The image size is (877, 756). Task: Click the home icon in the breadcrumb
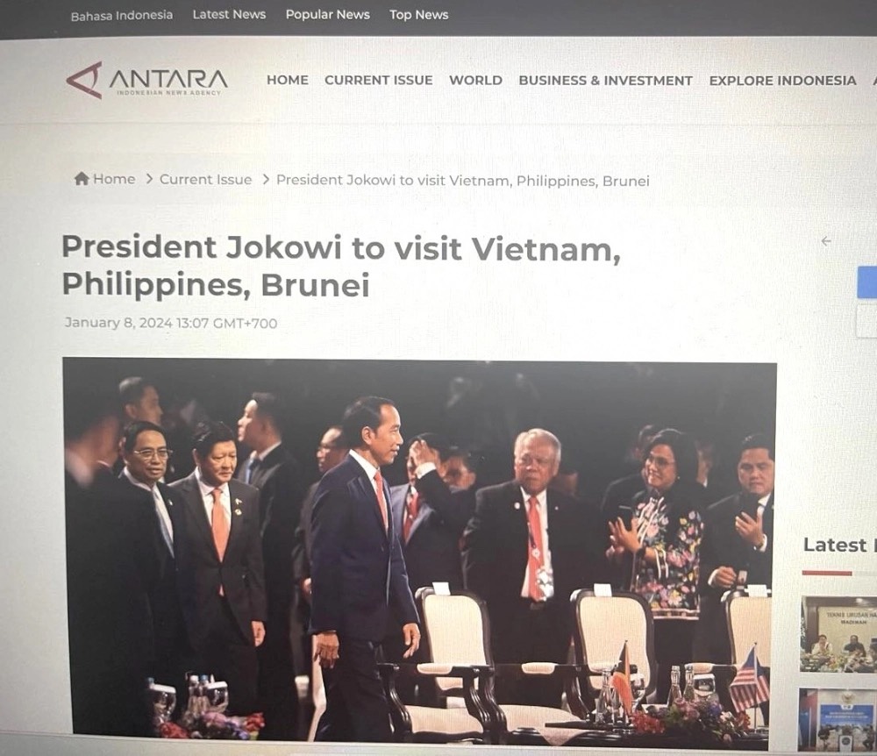click(x=82, y=179)
